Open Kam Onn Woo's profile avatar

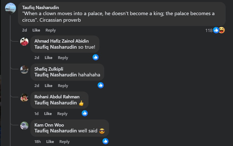coord(24,126)
